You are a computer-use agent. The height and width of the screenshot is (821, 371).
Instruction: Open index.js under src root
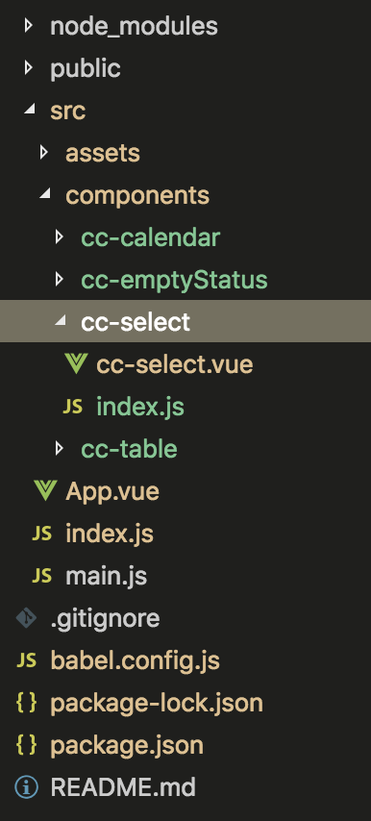click(x=110, y=534)
